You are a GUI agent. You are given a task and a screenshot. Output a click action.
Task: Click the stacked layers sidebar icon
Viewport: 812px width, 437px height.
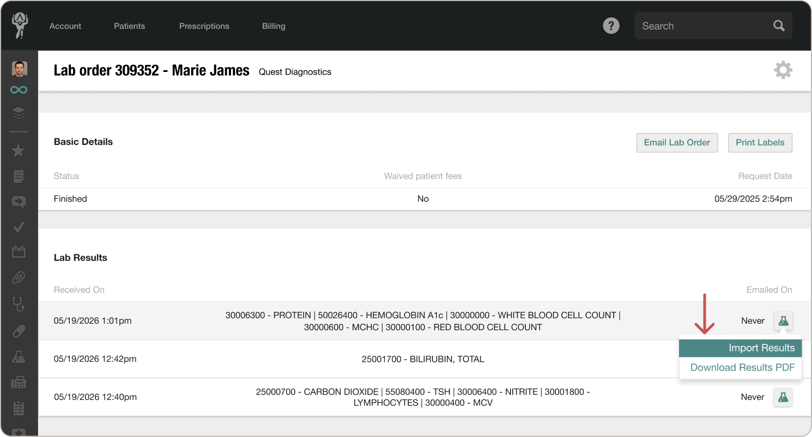(x=19, y=113)
